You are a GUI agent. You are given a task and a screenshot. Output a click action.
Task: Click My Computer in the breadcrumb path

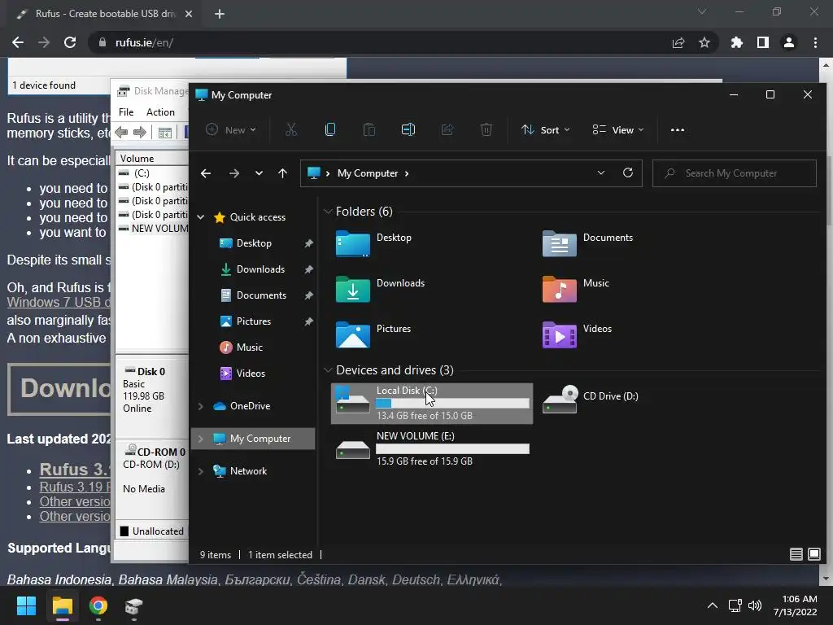[x=368, y=173]
